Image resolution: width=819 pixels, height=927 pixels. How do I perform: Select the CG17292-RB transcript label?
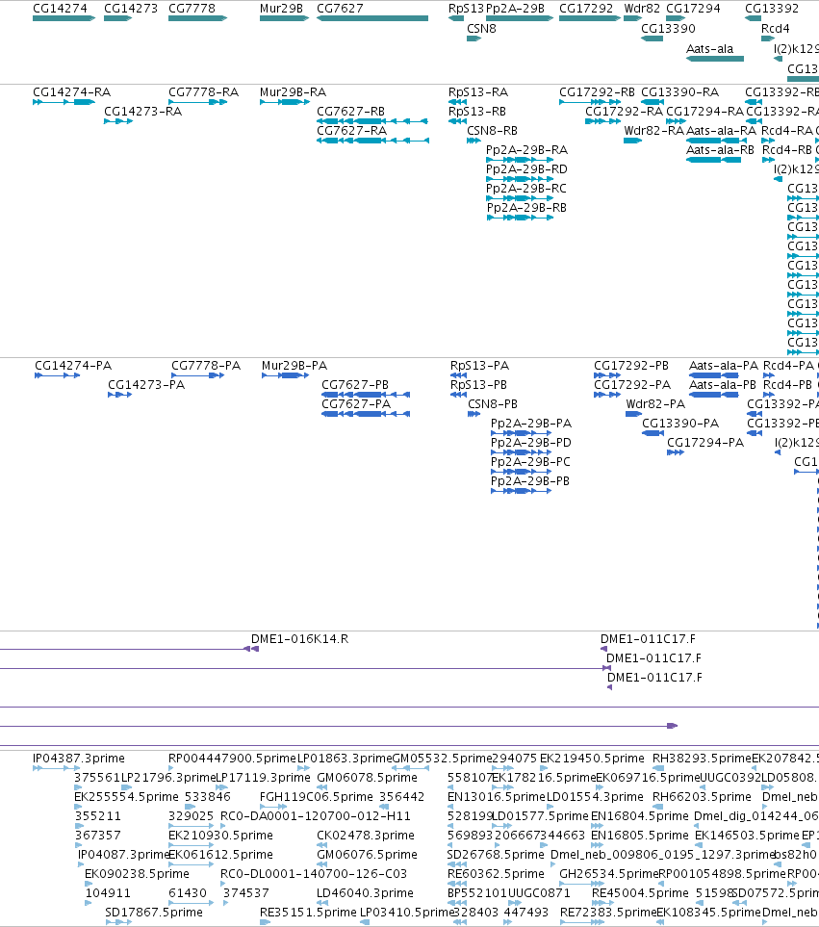tap(597, 92)
